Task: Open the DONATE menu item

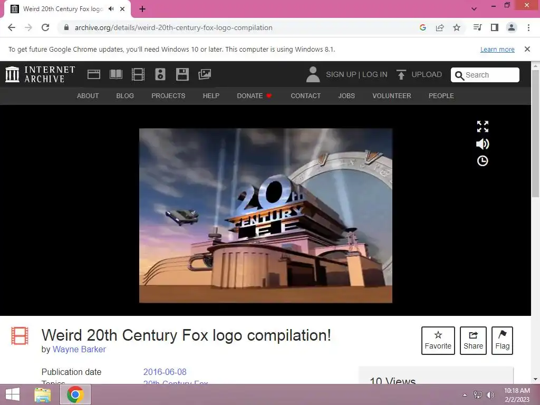Action: (x=254, y=96)
